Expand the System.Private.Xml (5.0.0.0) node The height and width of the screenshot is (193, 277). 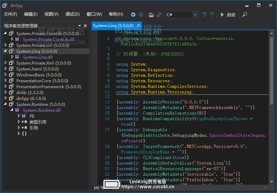click(6, 63)
